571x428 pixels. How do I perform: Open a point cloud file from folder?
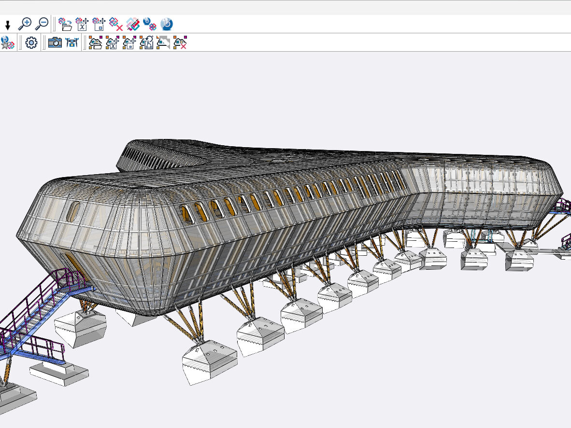[96, 42]
